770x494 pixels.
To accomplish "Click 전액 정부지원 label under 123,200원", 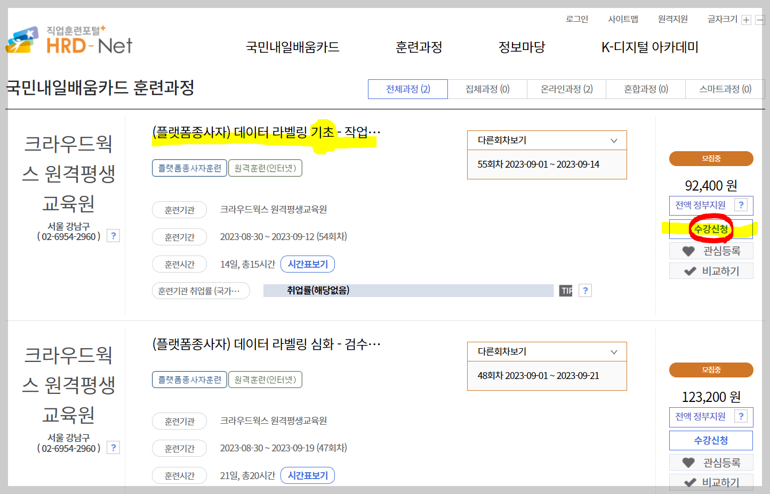I will click(700, 416).
